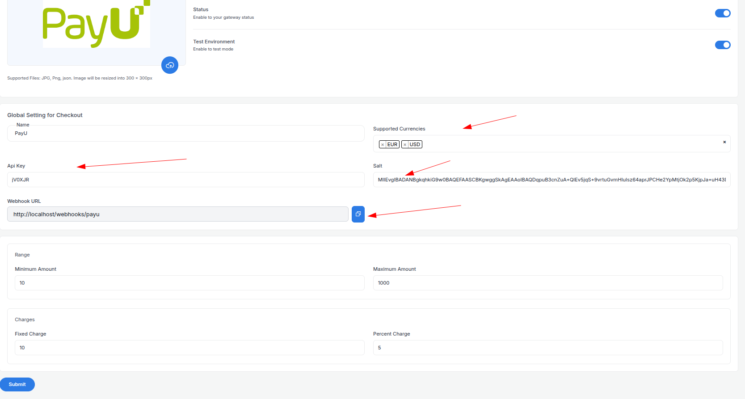Click the Fixed Charge field

pyautogui.click(x=189, y=348)
